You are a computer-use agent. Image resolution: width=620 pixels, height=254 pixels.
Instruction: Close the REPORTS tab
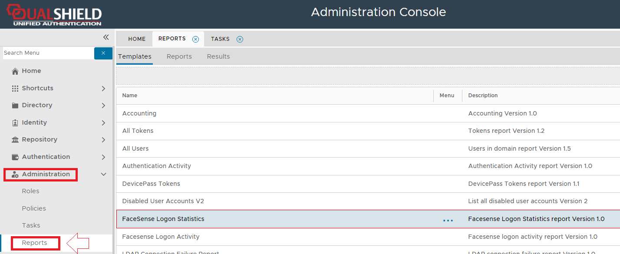(x=196, y=39)
